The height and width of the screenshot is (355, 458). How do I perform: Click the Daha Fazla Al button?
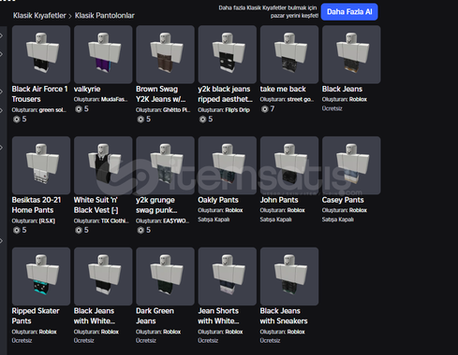click(x=349, y=12)
